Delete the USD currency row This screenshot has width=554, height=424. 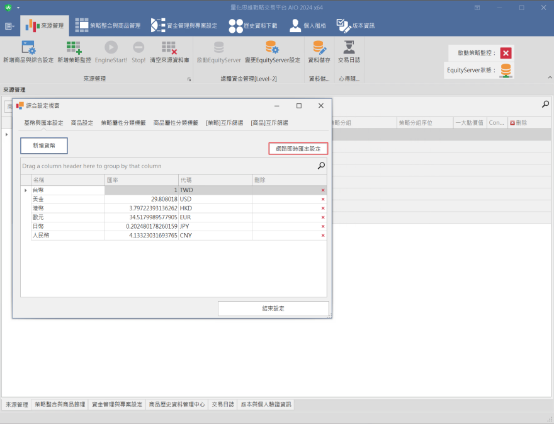(323, 199)
